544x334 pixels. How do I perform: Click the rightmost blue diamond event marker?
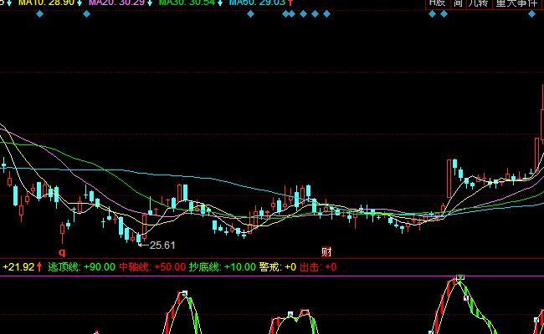click(x=326, y=14)
